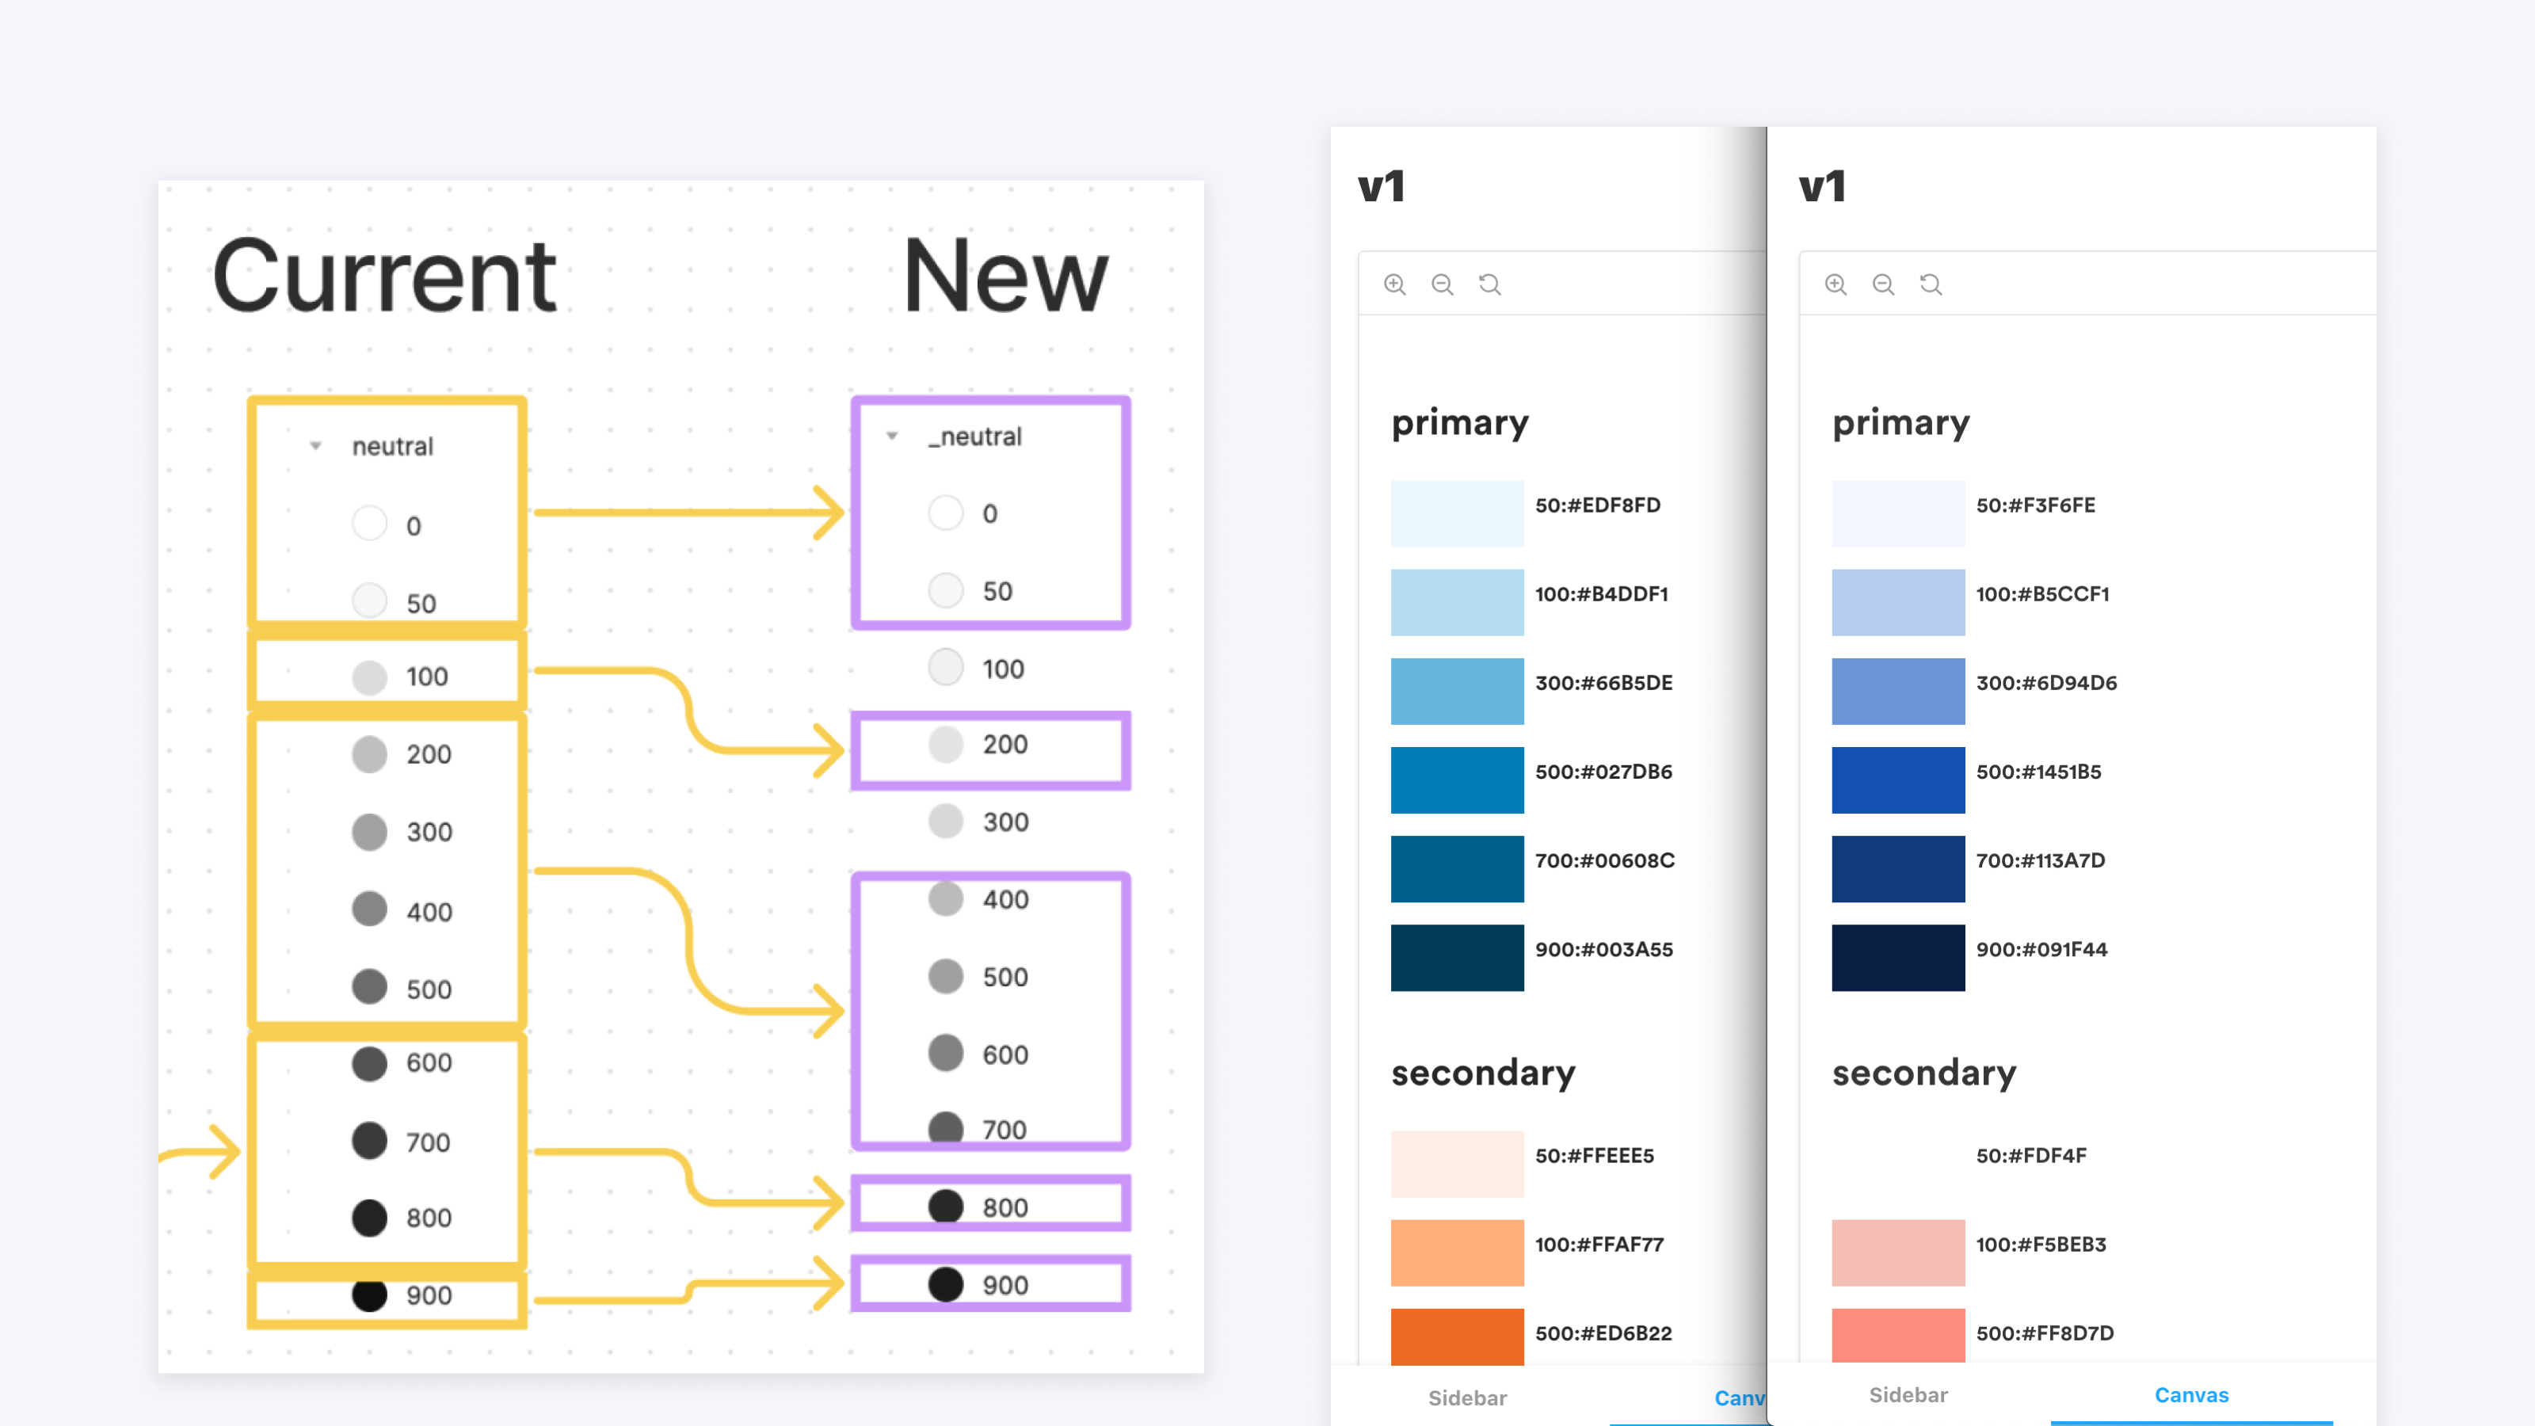This screenshot has height=1426, width=2535.
Task: Click reset zoom icon in left v1 panel
Action: (x=1490, y=284)
